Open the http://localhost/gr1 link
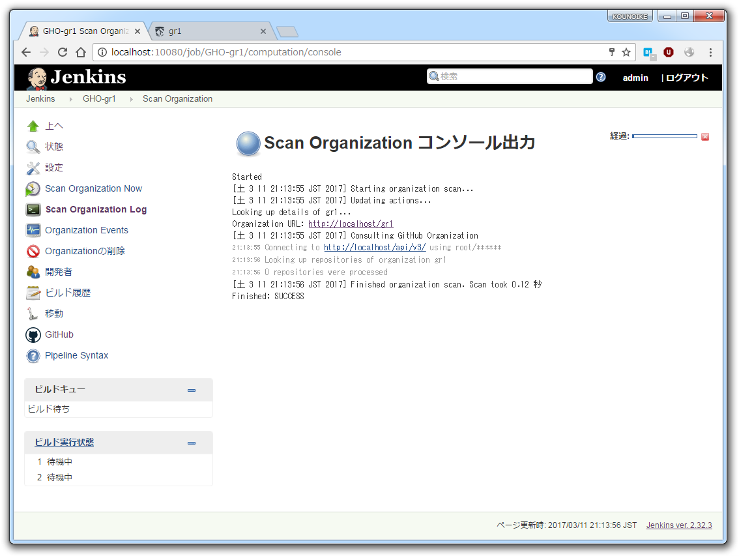739x556 pixels. (x=351, y=224)
